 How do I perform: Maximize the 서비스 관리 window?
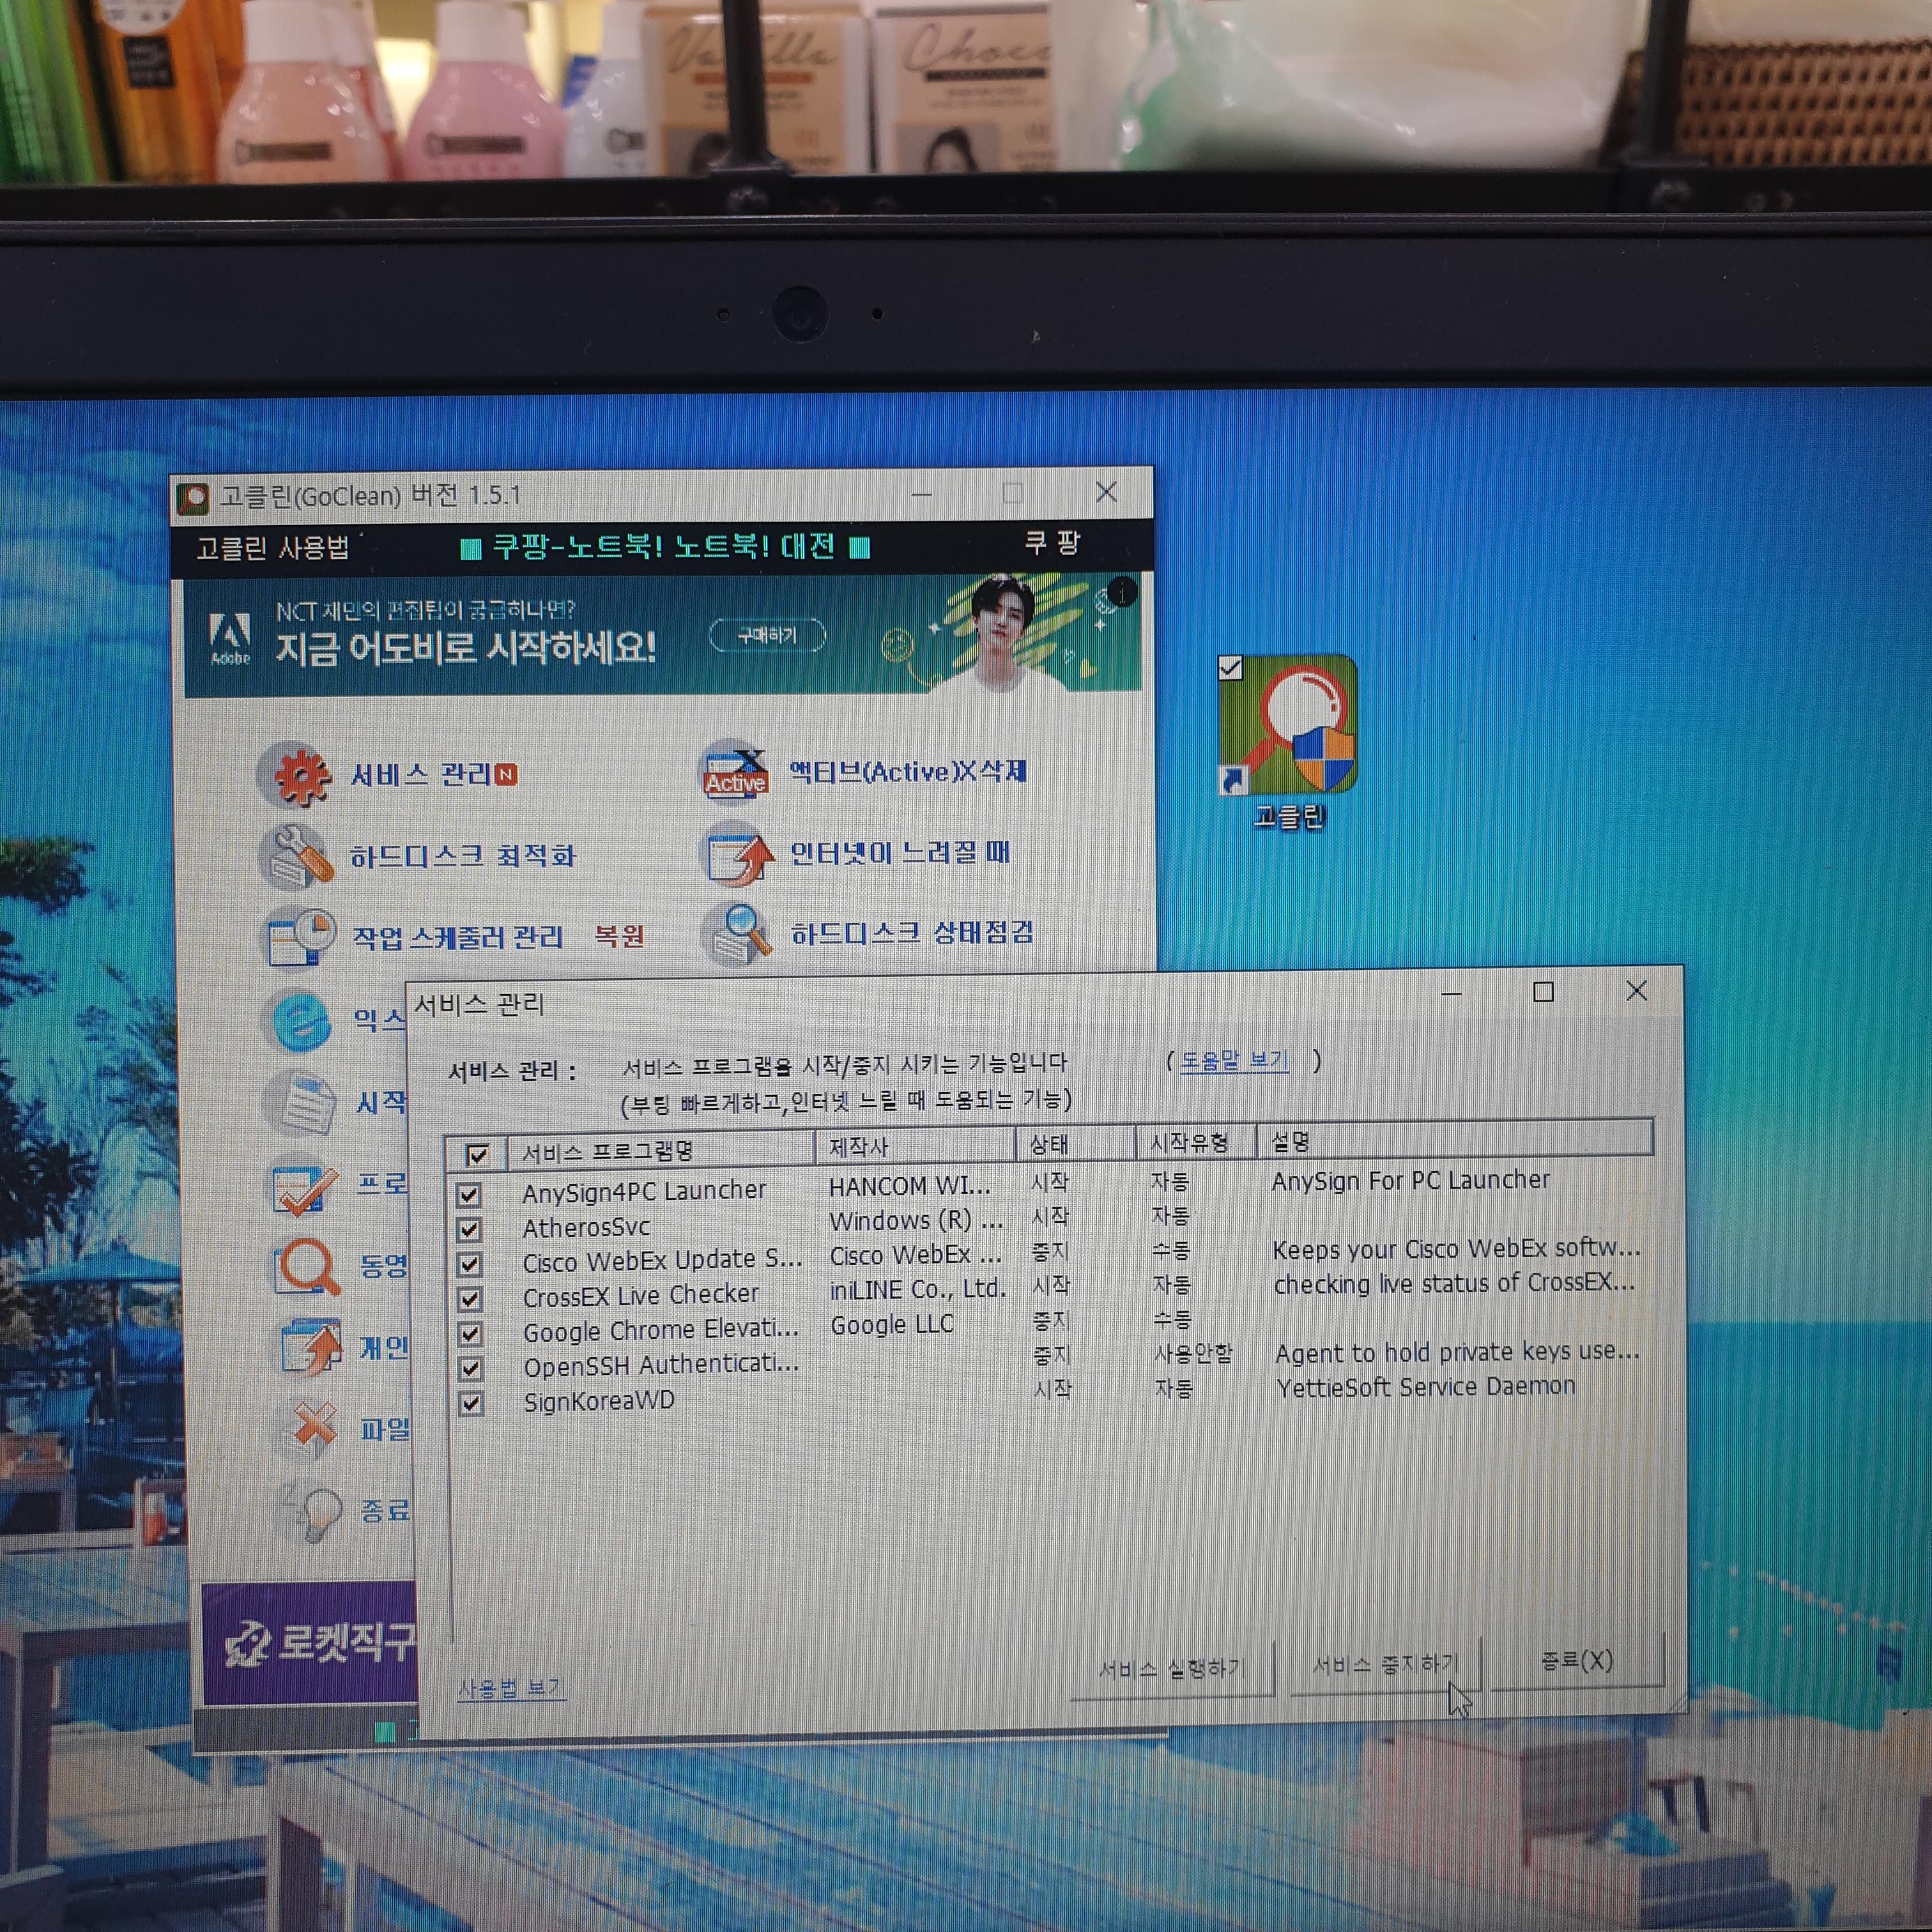click(1543, 991)
